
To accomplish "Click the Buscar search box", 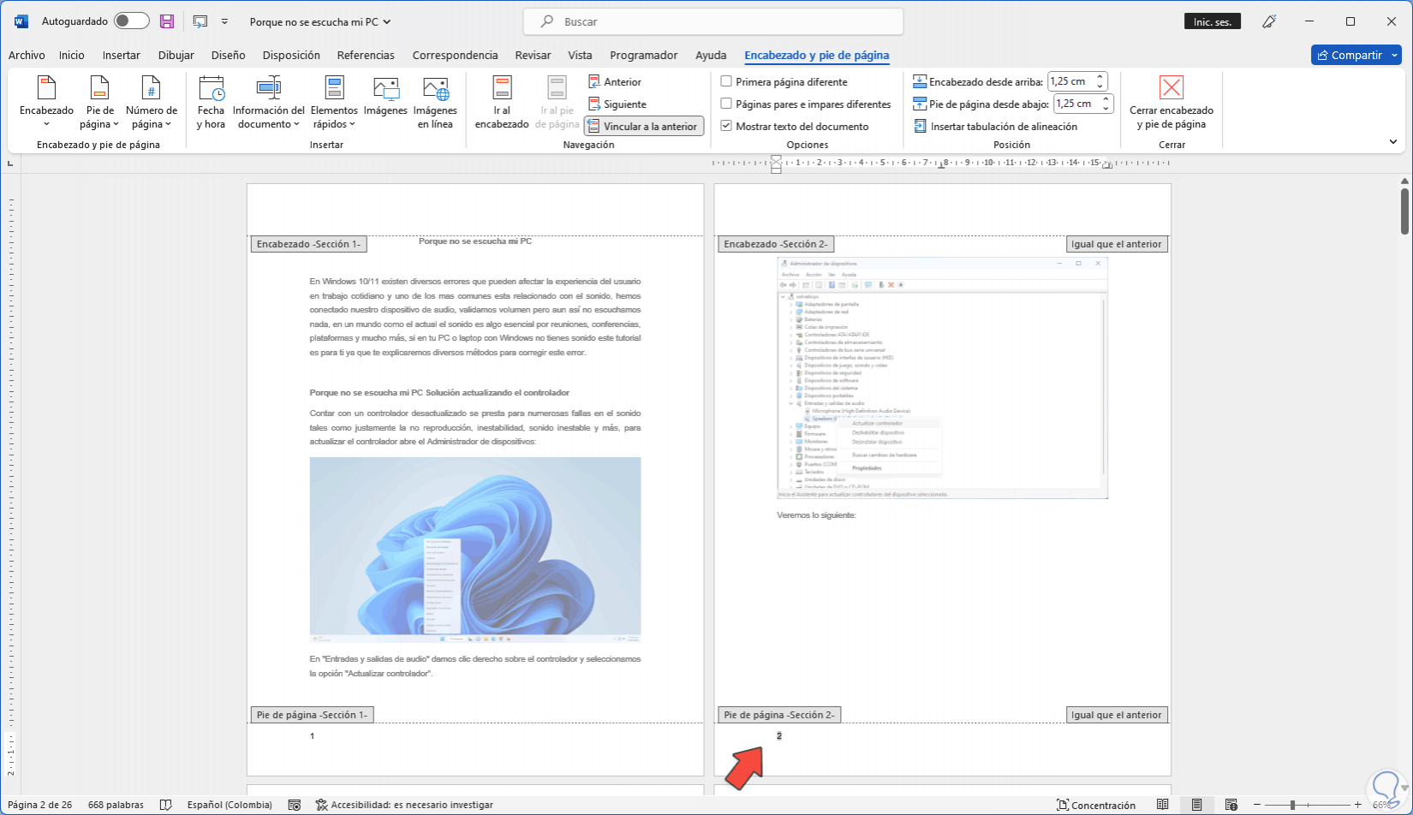I will (713, 21).
